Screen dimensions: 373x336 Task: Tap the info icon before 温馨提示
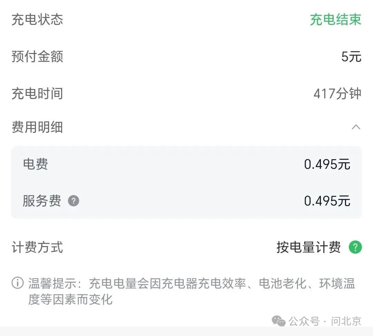(x=18, y=283)
